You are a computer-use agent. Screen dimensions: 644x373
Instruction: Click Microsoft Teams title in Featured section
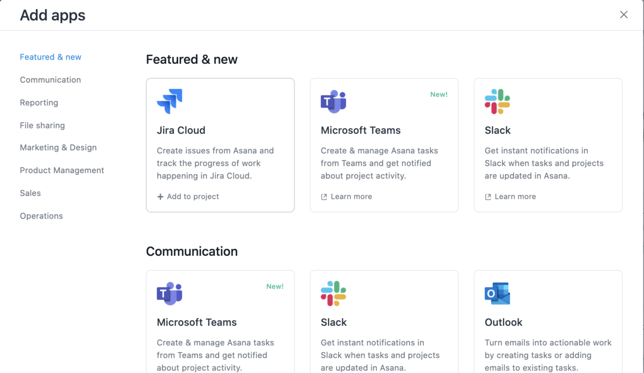click(361, 130)
